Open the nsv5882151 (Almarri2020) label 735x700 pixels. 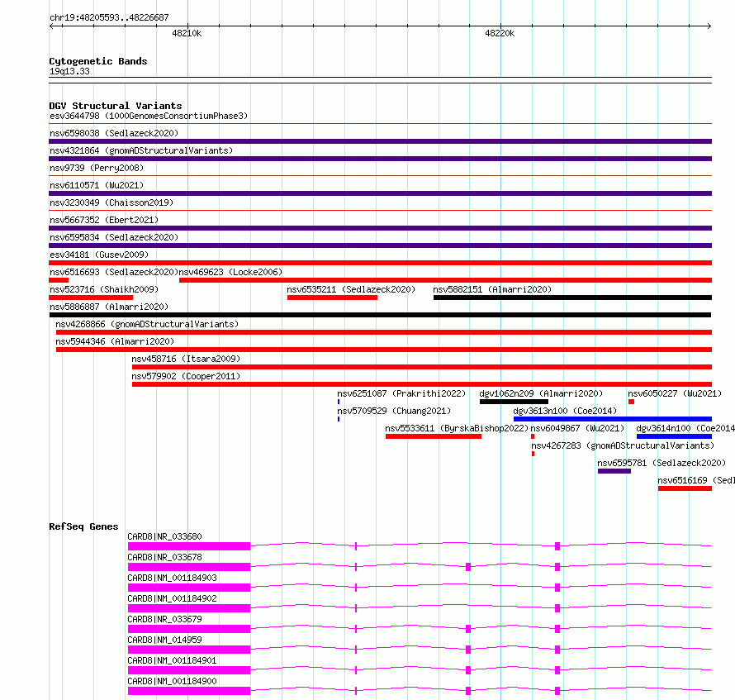[492, 289]
